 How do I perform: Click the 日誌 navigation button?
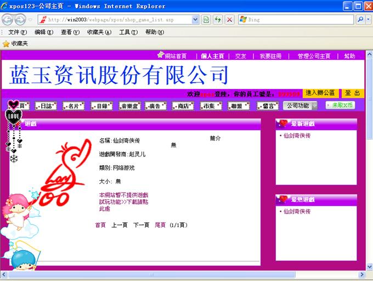click(46, 105)
